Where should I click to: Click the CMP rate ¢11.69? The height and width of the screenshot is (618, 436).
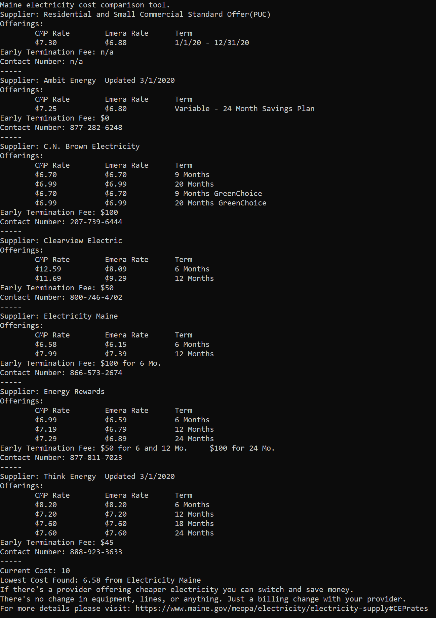tap(48, 279)
